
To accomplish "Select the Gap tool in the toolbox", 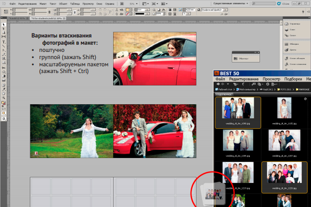I will pyautogui.click(x=3, y=37).
